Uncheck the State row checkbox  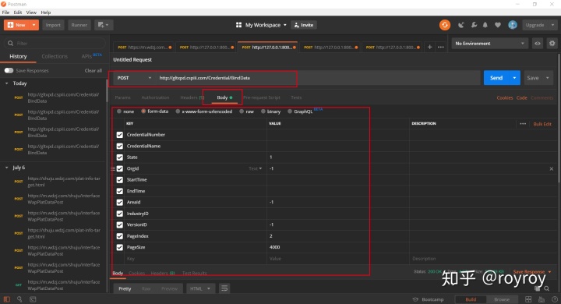[119, 157]
